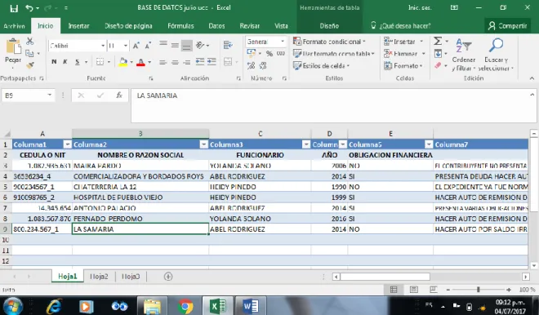Open Chrome from the taskbar
The height and width of the screenshot is (315, 539).
(185, 306)
